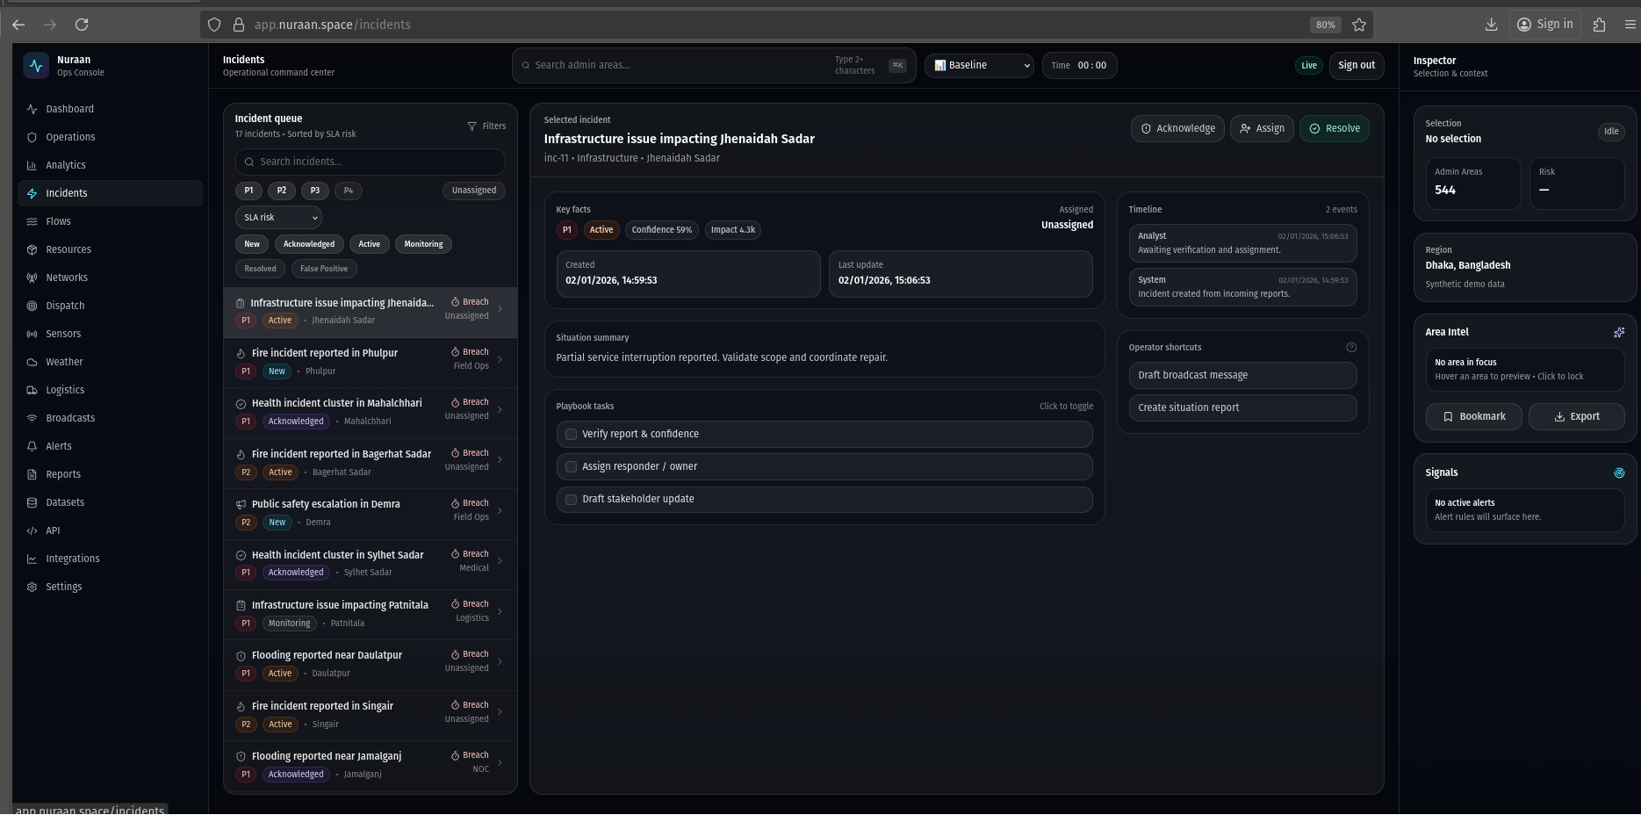Check Assign responder / owner task
Image resolution: width=1641 pixels, height=815 pixels.
pos(571,466)
